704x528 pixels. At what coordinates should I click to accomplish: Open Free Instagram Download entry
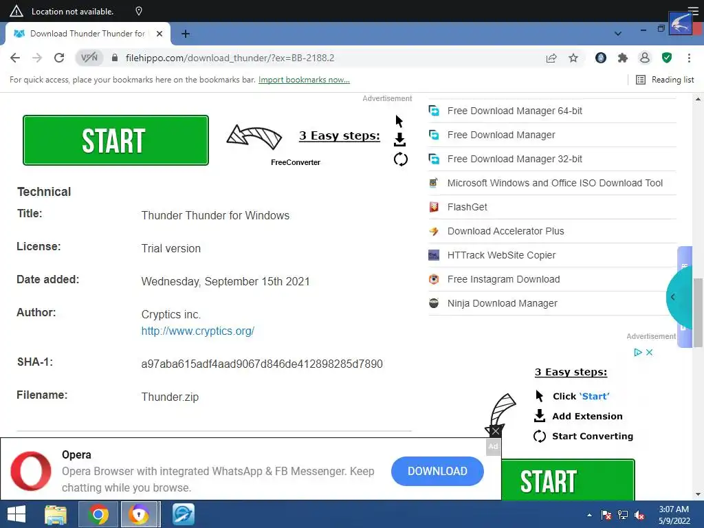click(503, 279)
